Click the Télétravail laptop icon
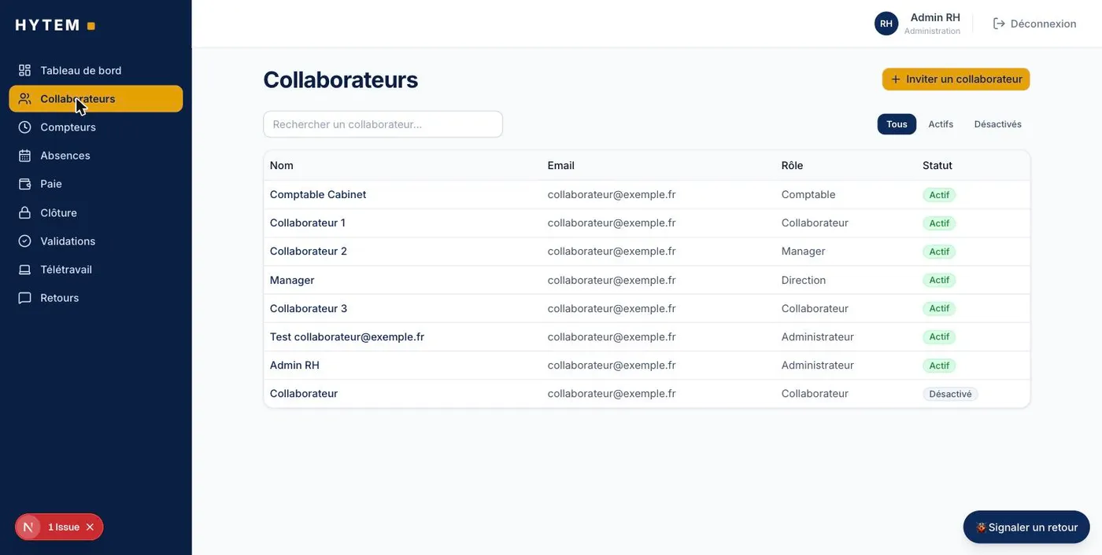Image resolution: width=1102 pixels, height=555 pixels. (x=25, y=270)
